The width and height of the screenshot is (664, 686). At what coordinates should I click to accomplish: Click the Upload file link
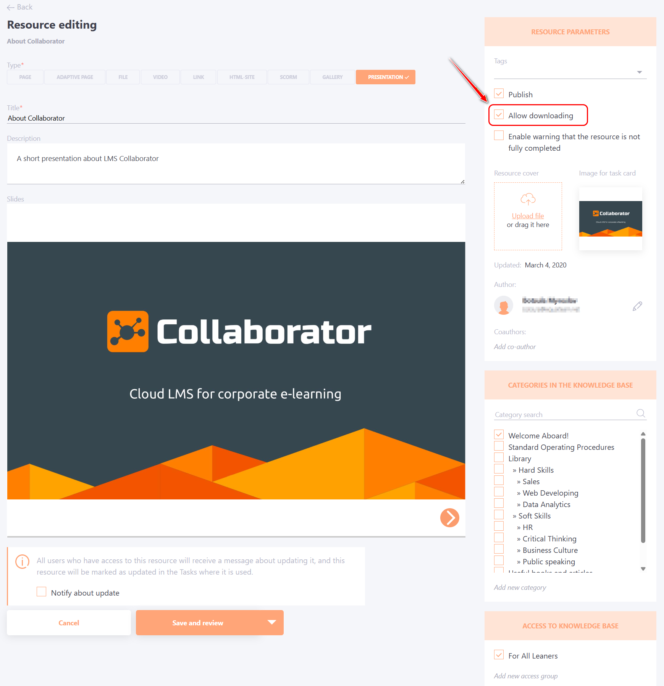coord(528,216)
